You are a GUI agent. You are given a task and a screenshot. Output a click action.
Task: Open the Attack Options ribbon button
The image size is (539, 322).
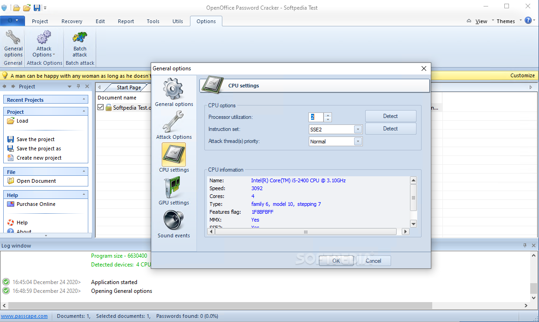tap(44, 44)
